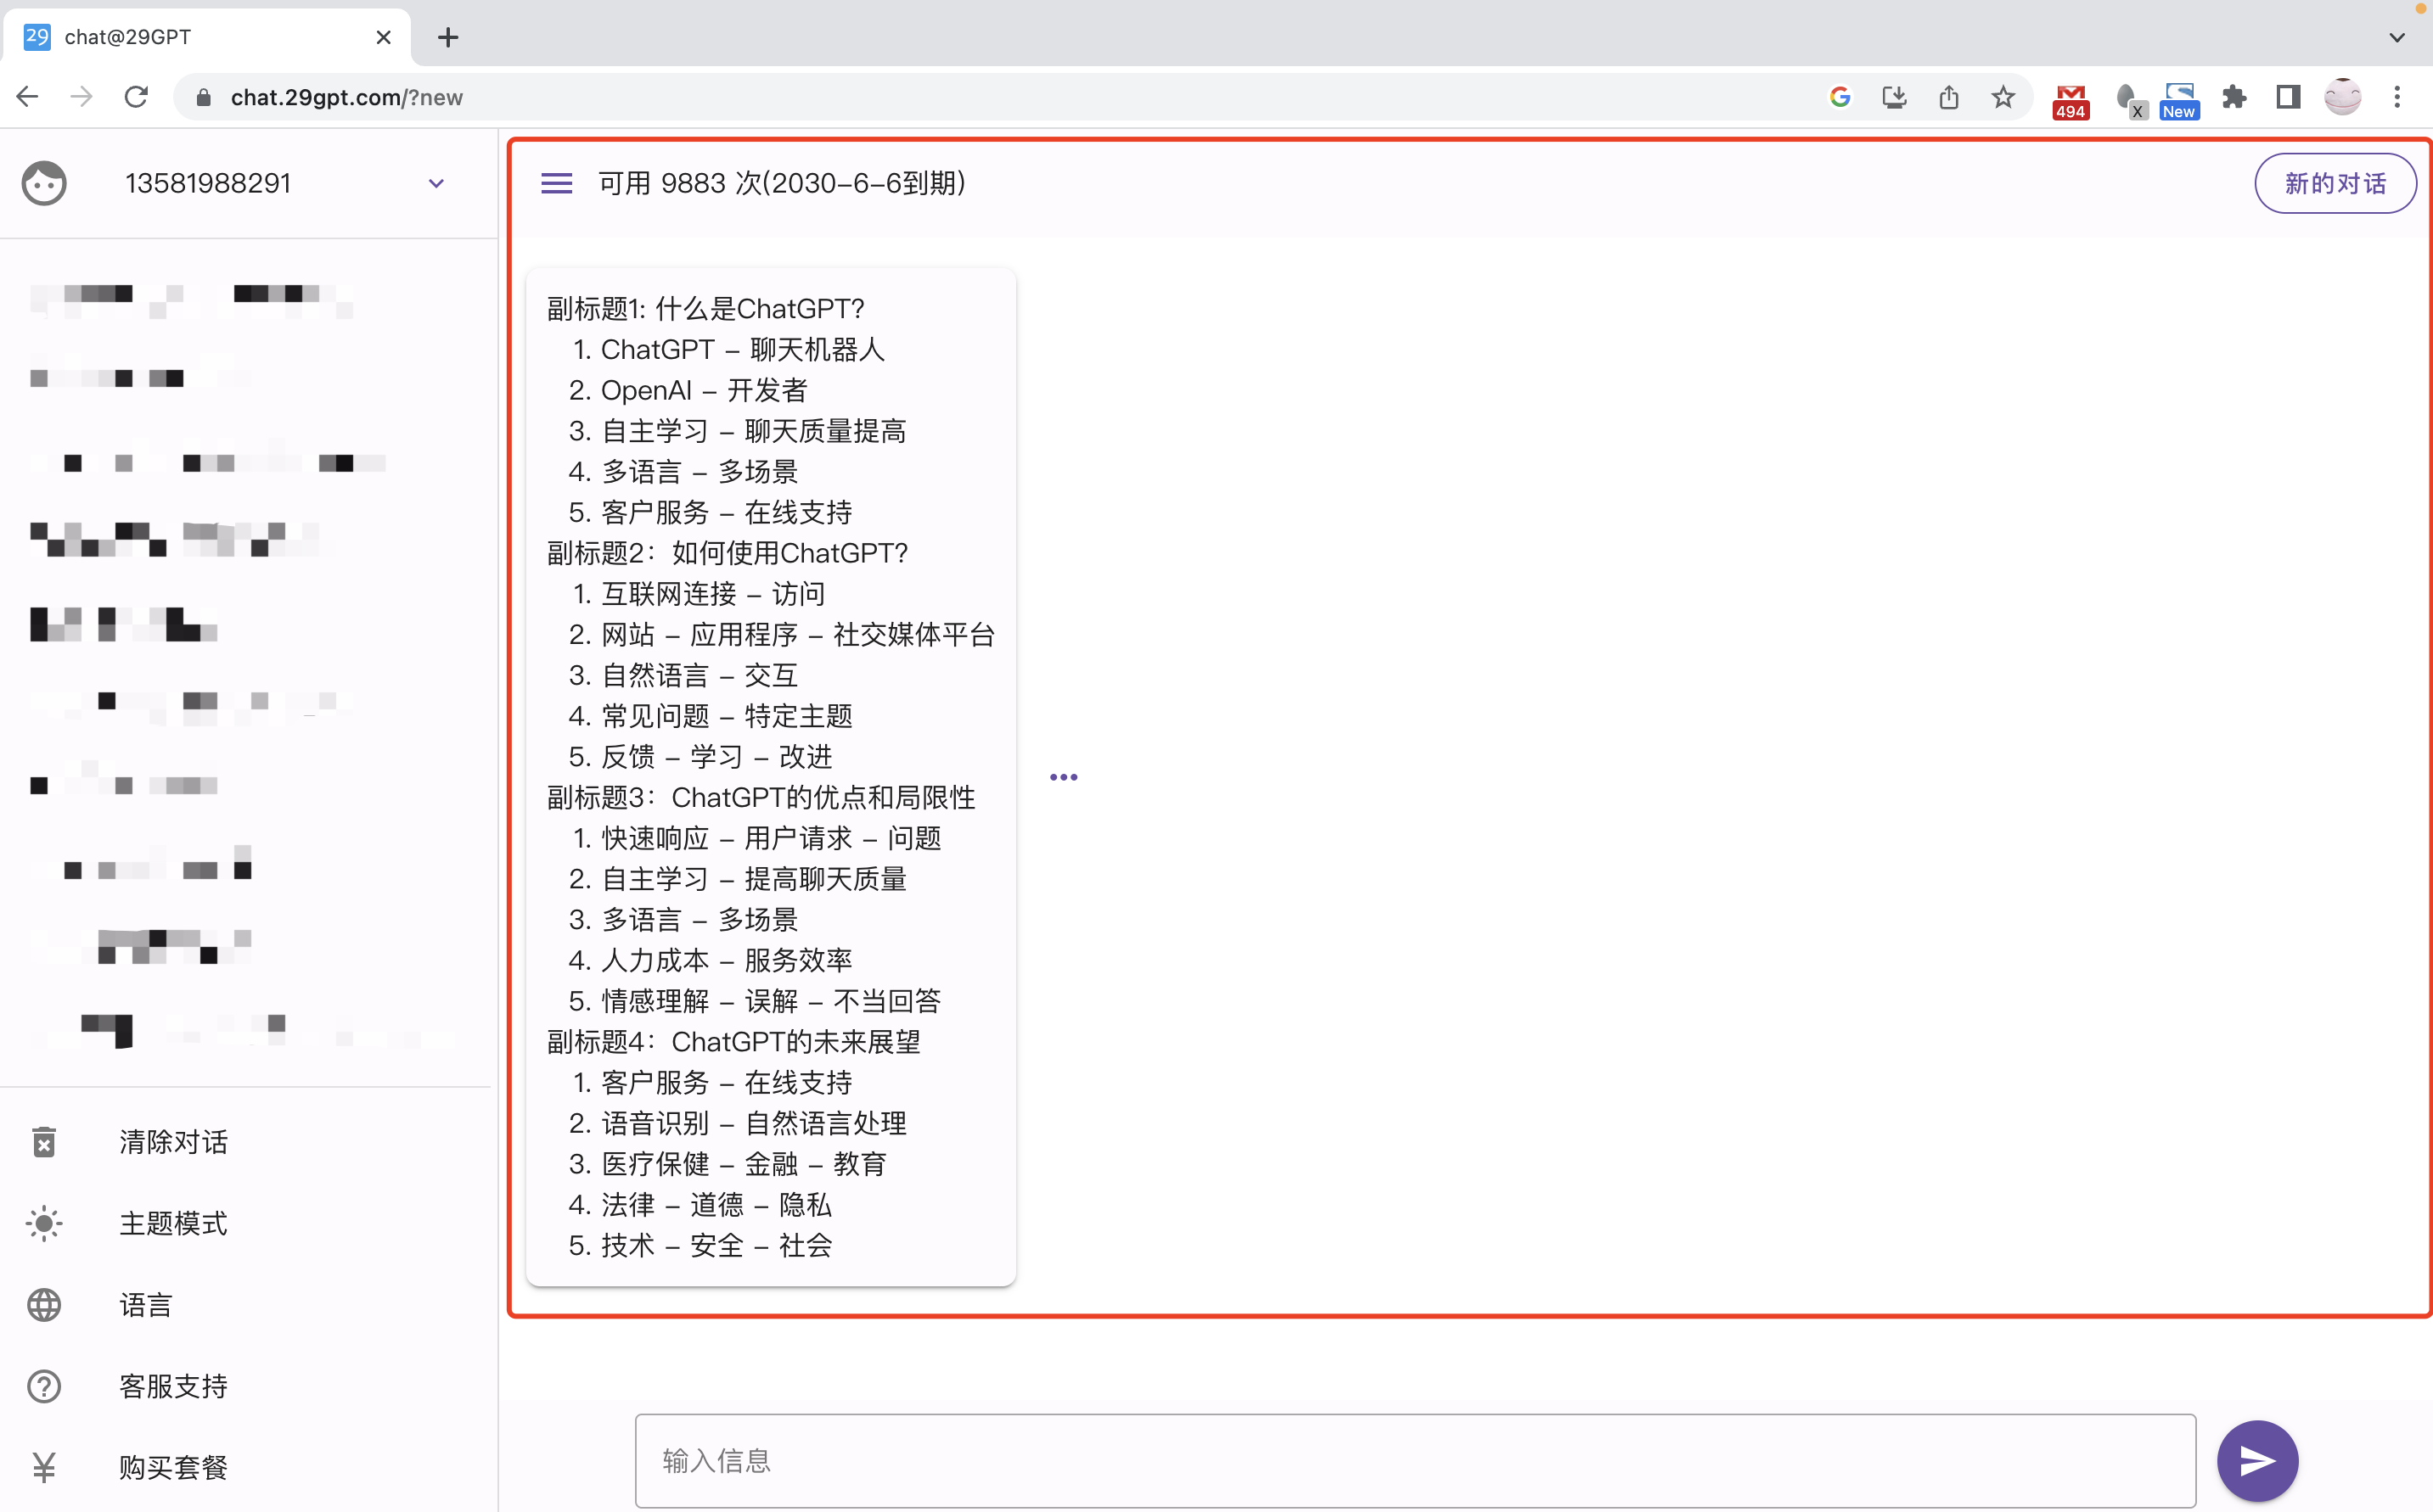Go back with browser back arrow
Image resolution: width=2433 pixels, height=1512 pixels.
tap(28, 97)
